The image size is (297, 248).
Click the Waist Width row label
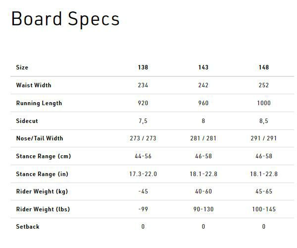34,85
